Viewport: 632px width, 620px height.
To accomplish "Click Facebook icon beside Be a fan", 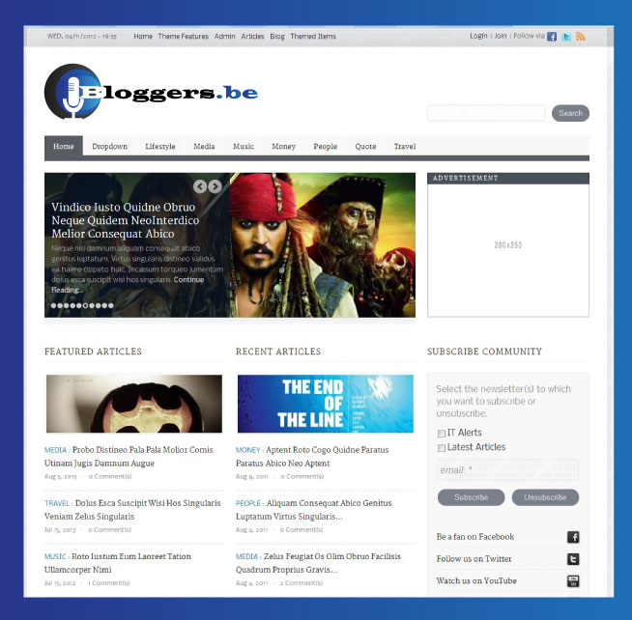I will click(x=573, y=537).
